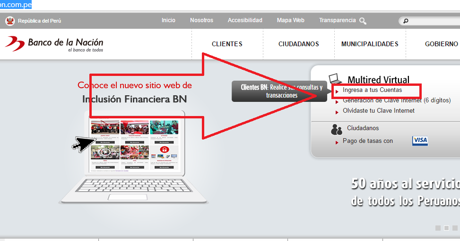The width and height of the screenshot is (460, 241).
Task: Open Pago de tasas con link
Action: pyautogui.click(x=368, y=141)
